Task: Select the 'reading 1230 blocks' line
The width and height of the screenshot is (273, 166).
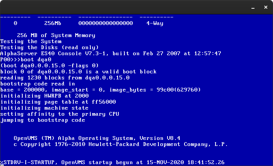Action: coord(65,78)
